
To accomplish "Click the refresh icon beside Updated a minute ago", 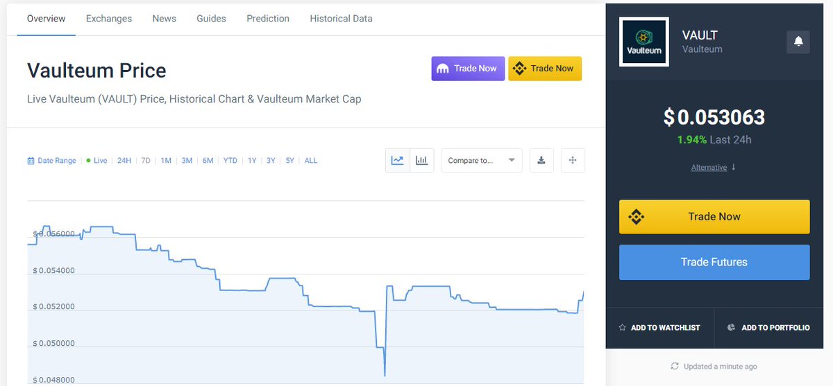I will (674, 366).
